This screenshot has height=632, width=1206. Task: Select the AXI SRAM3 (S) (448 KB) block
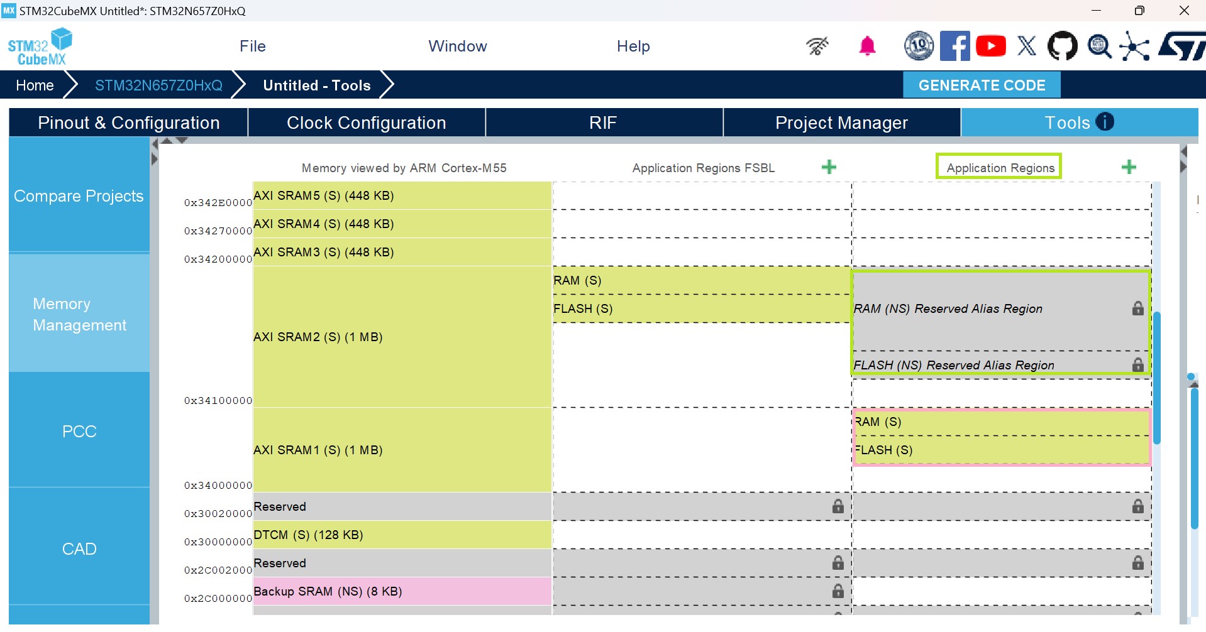coord(402,252)
